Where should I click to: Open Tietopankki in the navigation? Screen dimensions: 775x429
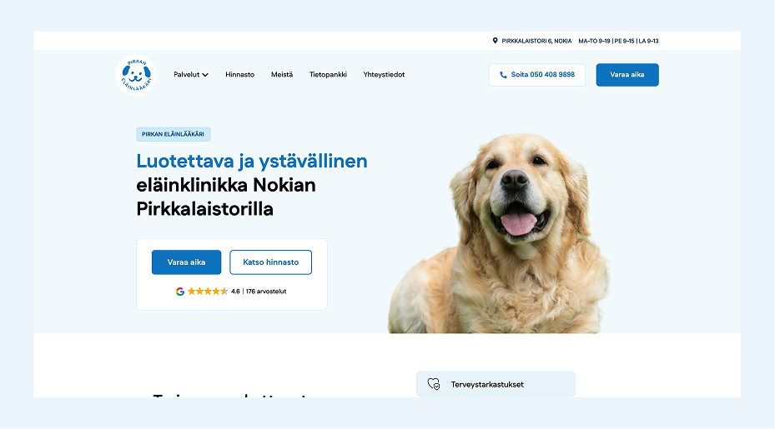tap(328, 74)
